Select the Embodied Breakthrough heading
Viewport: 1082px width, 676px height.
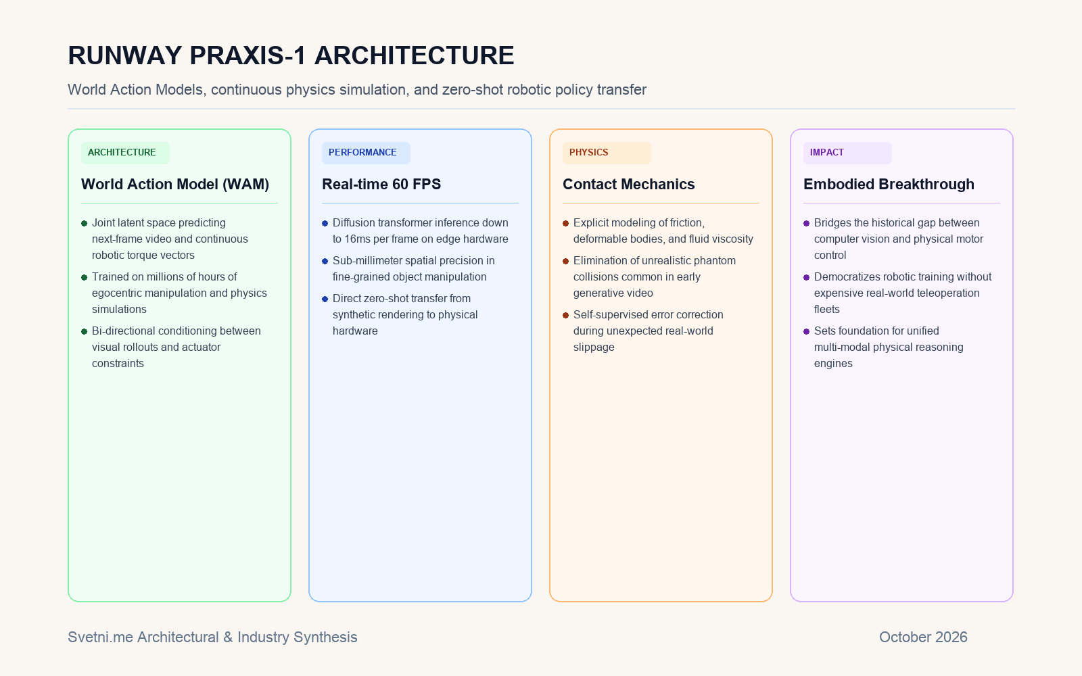(889, 185)
